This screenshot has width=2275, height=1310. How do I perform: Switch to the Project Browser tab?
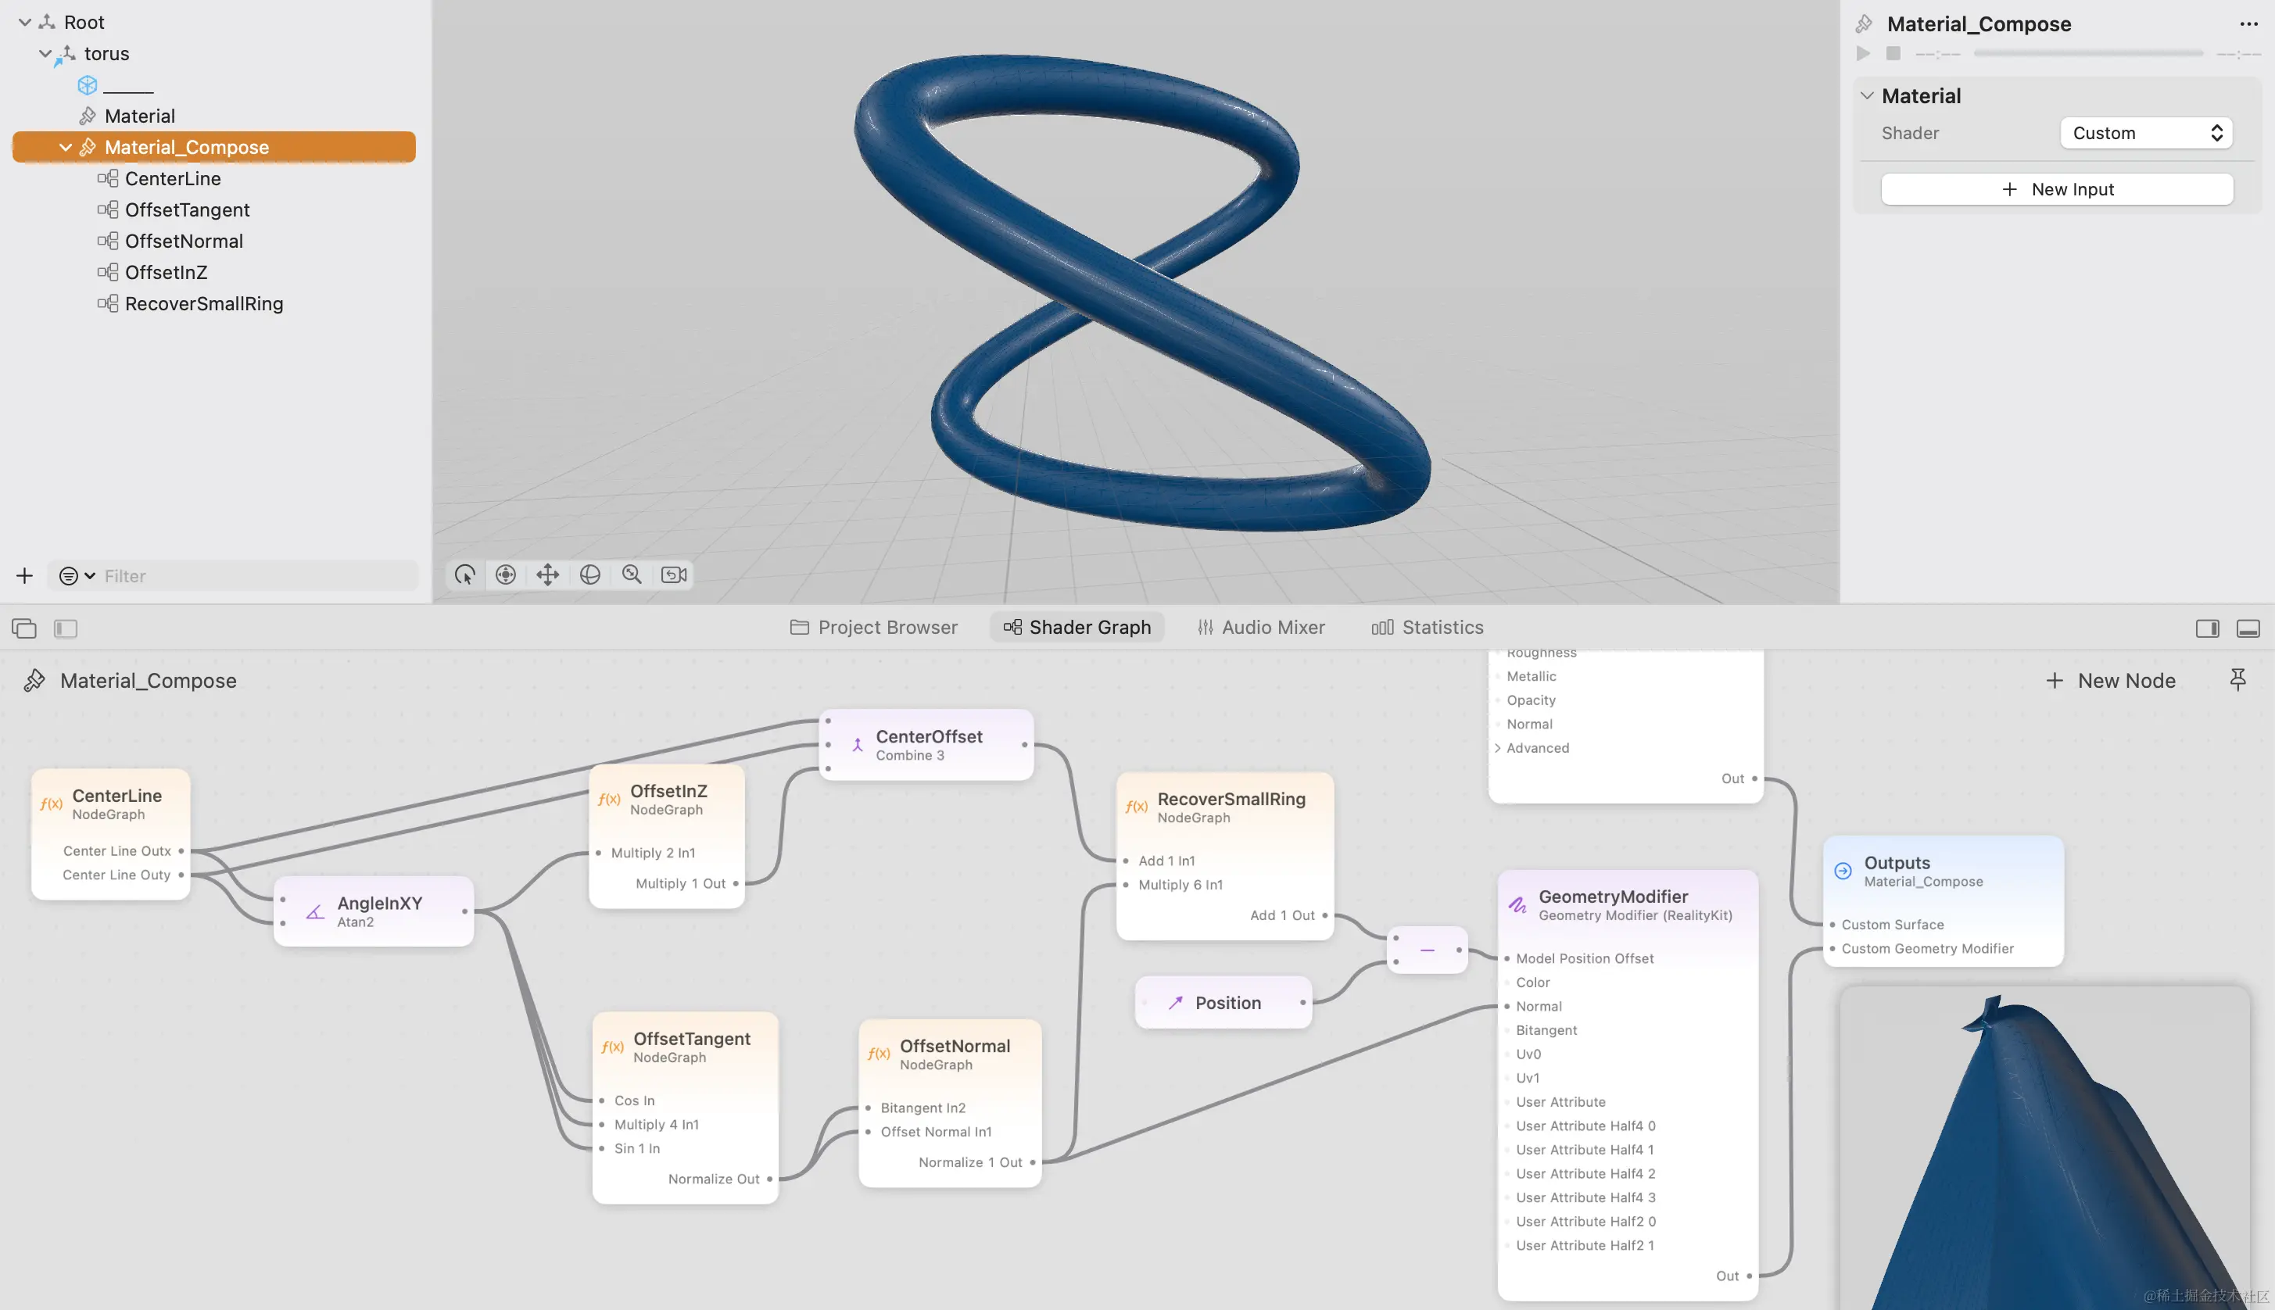coord(873,627)
